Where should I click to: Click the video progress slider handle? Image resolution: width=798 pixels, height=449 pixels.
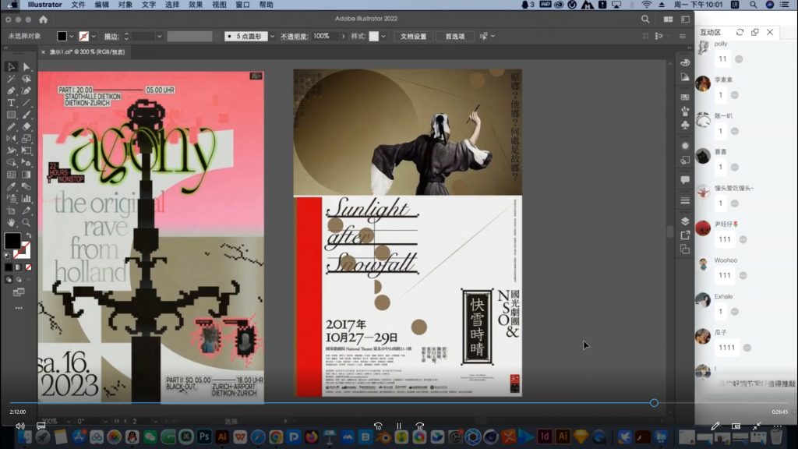(x=654, y=403)
